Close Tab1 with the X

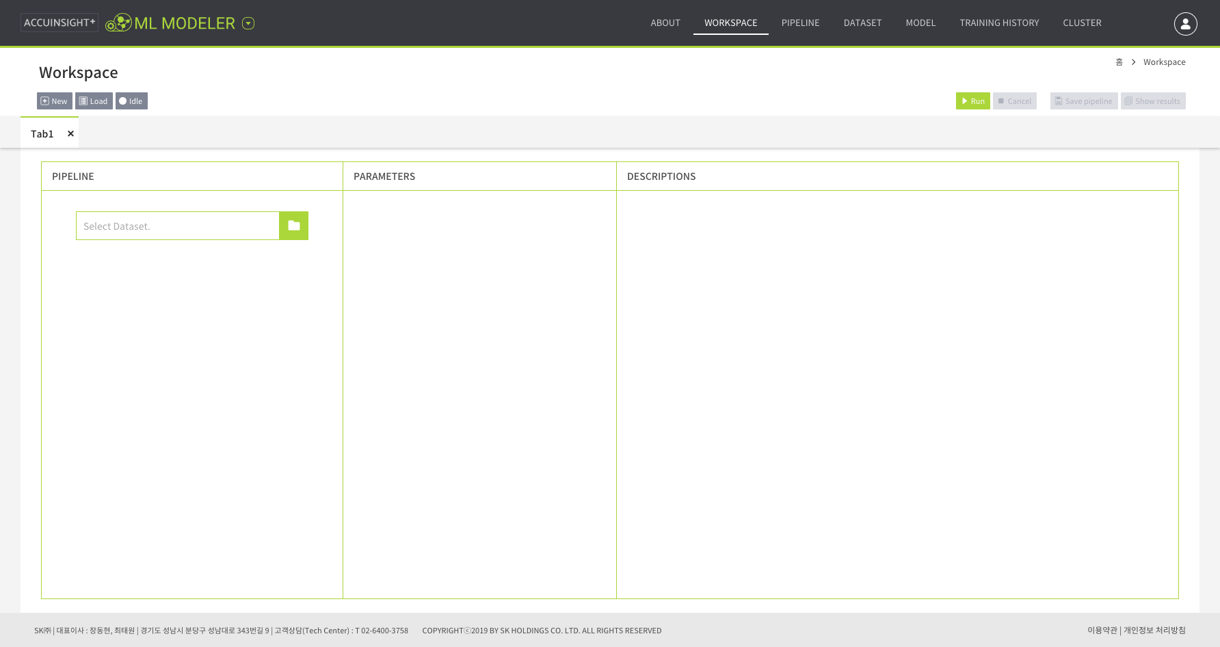[70, 134]
